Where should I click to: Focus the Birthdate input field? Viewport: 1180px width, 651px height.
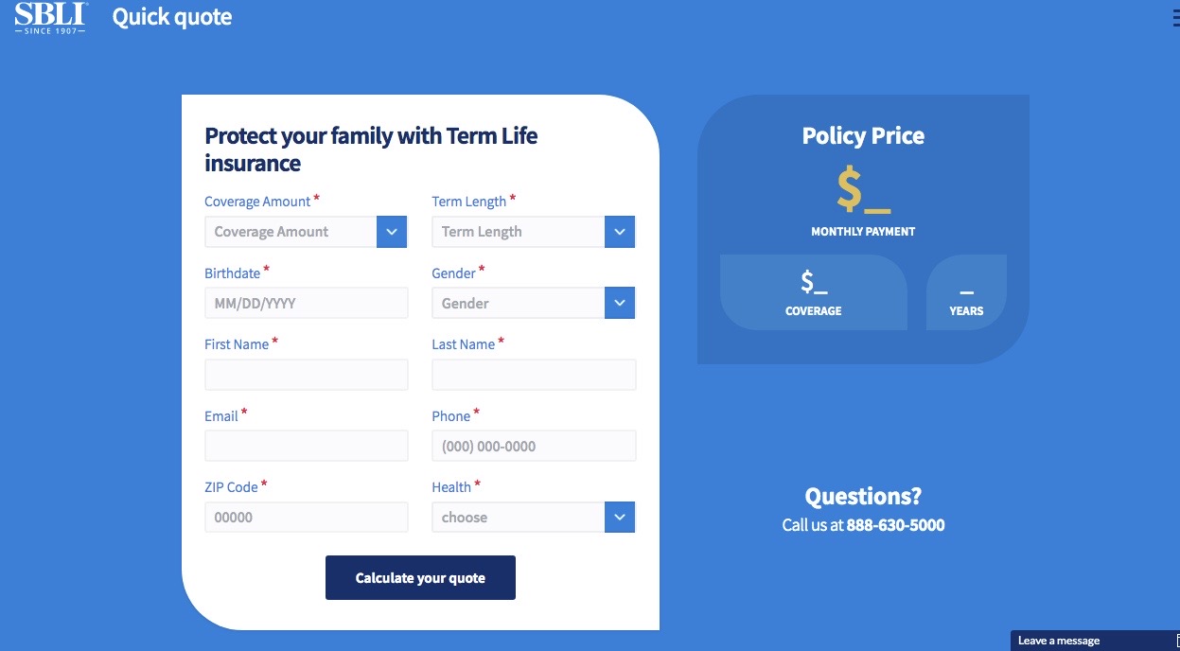[306, 304]
